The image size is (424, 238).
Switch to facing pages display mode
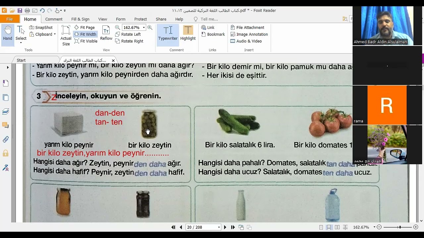click(x=337, y=227)
